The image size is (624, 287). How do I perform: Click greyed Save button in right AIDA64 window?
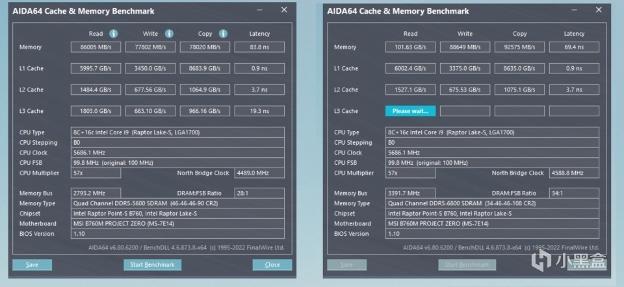346,265
